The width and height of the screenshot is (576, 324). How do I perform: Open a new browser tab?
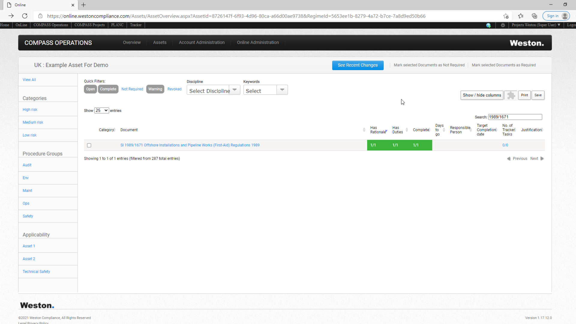(83, 5)
